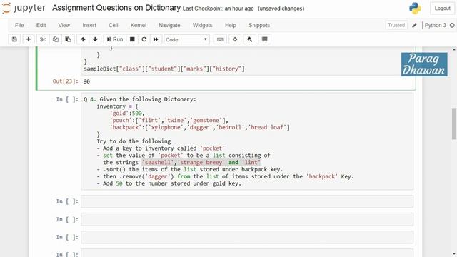This screenshot has height=257, width=457.
Task: Click the scrollbar up arrow
Action: click(x=454, y=50)
